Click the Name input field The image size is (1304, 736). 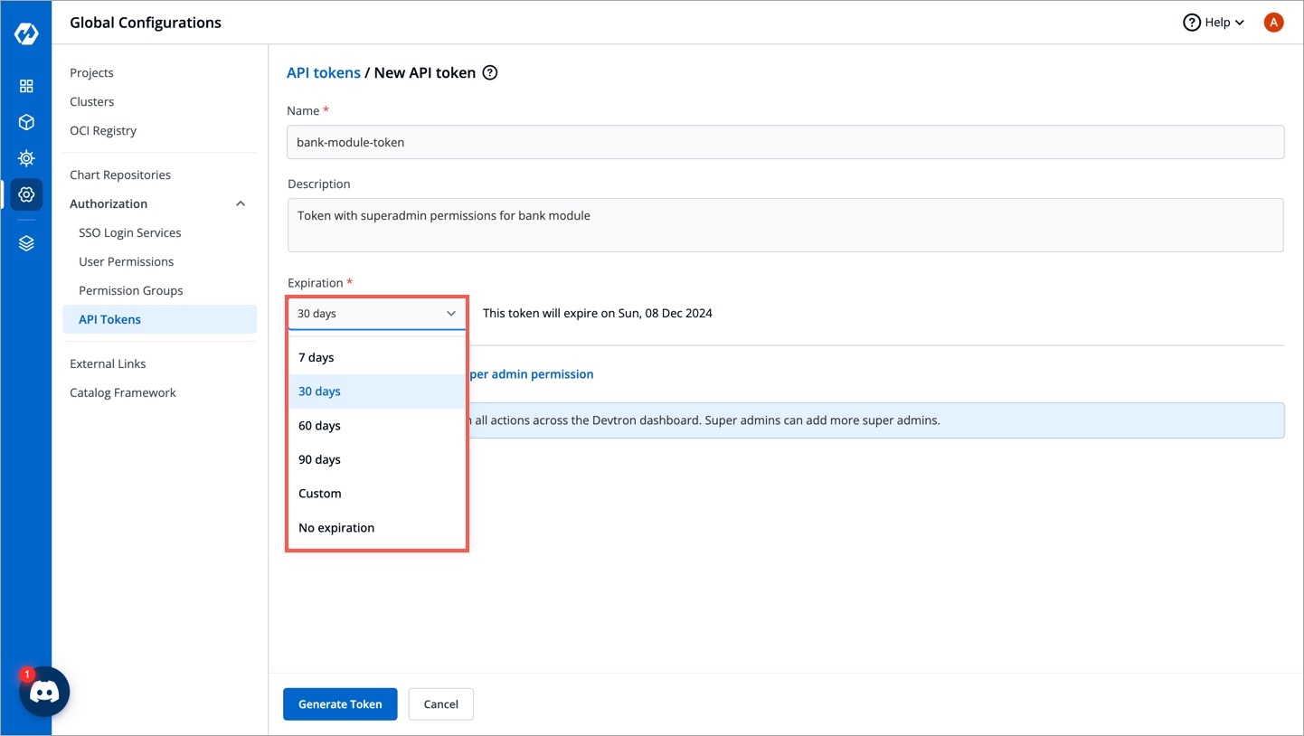coord(785,142)
